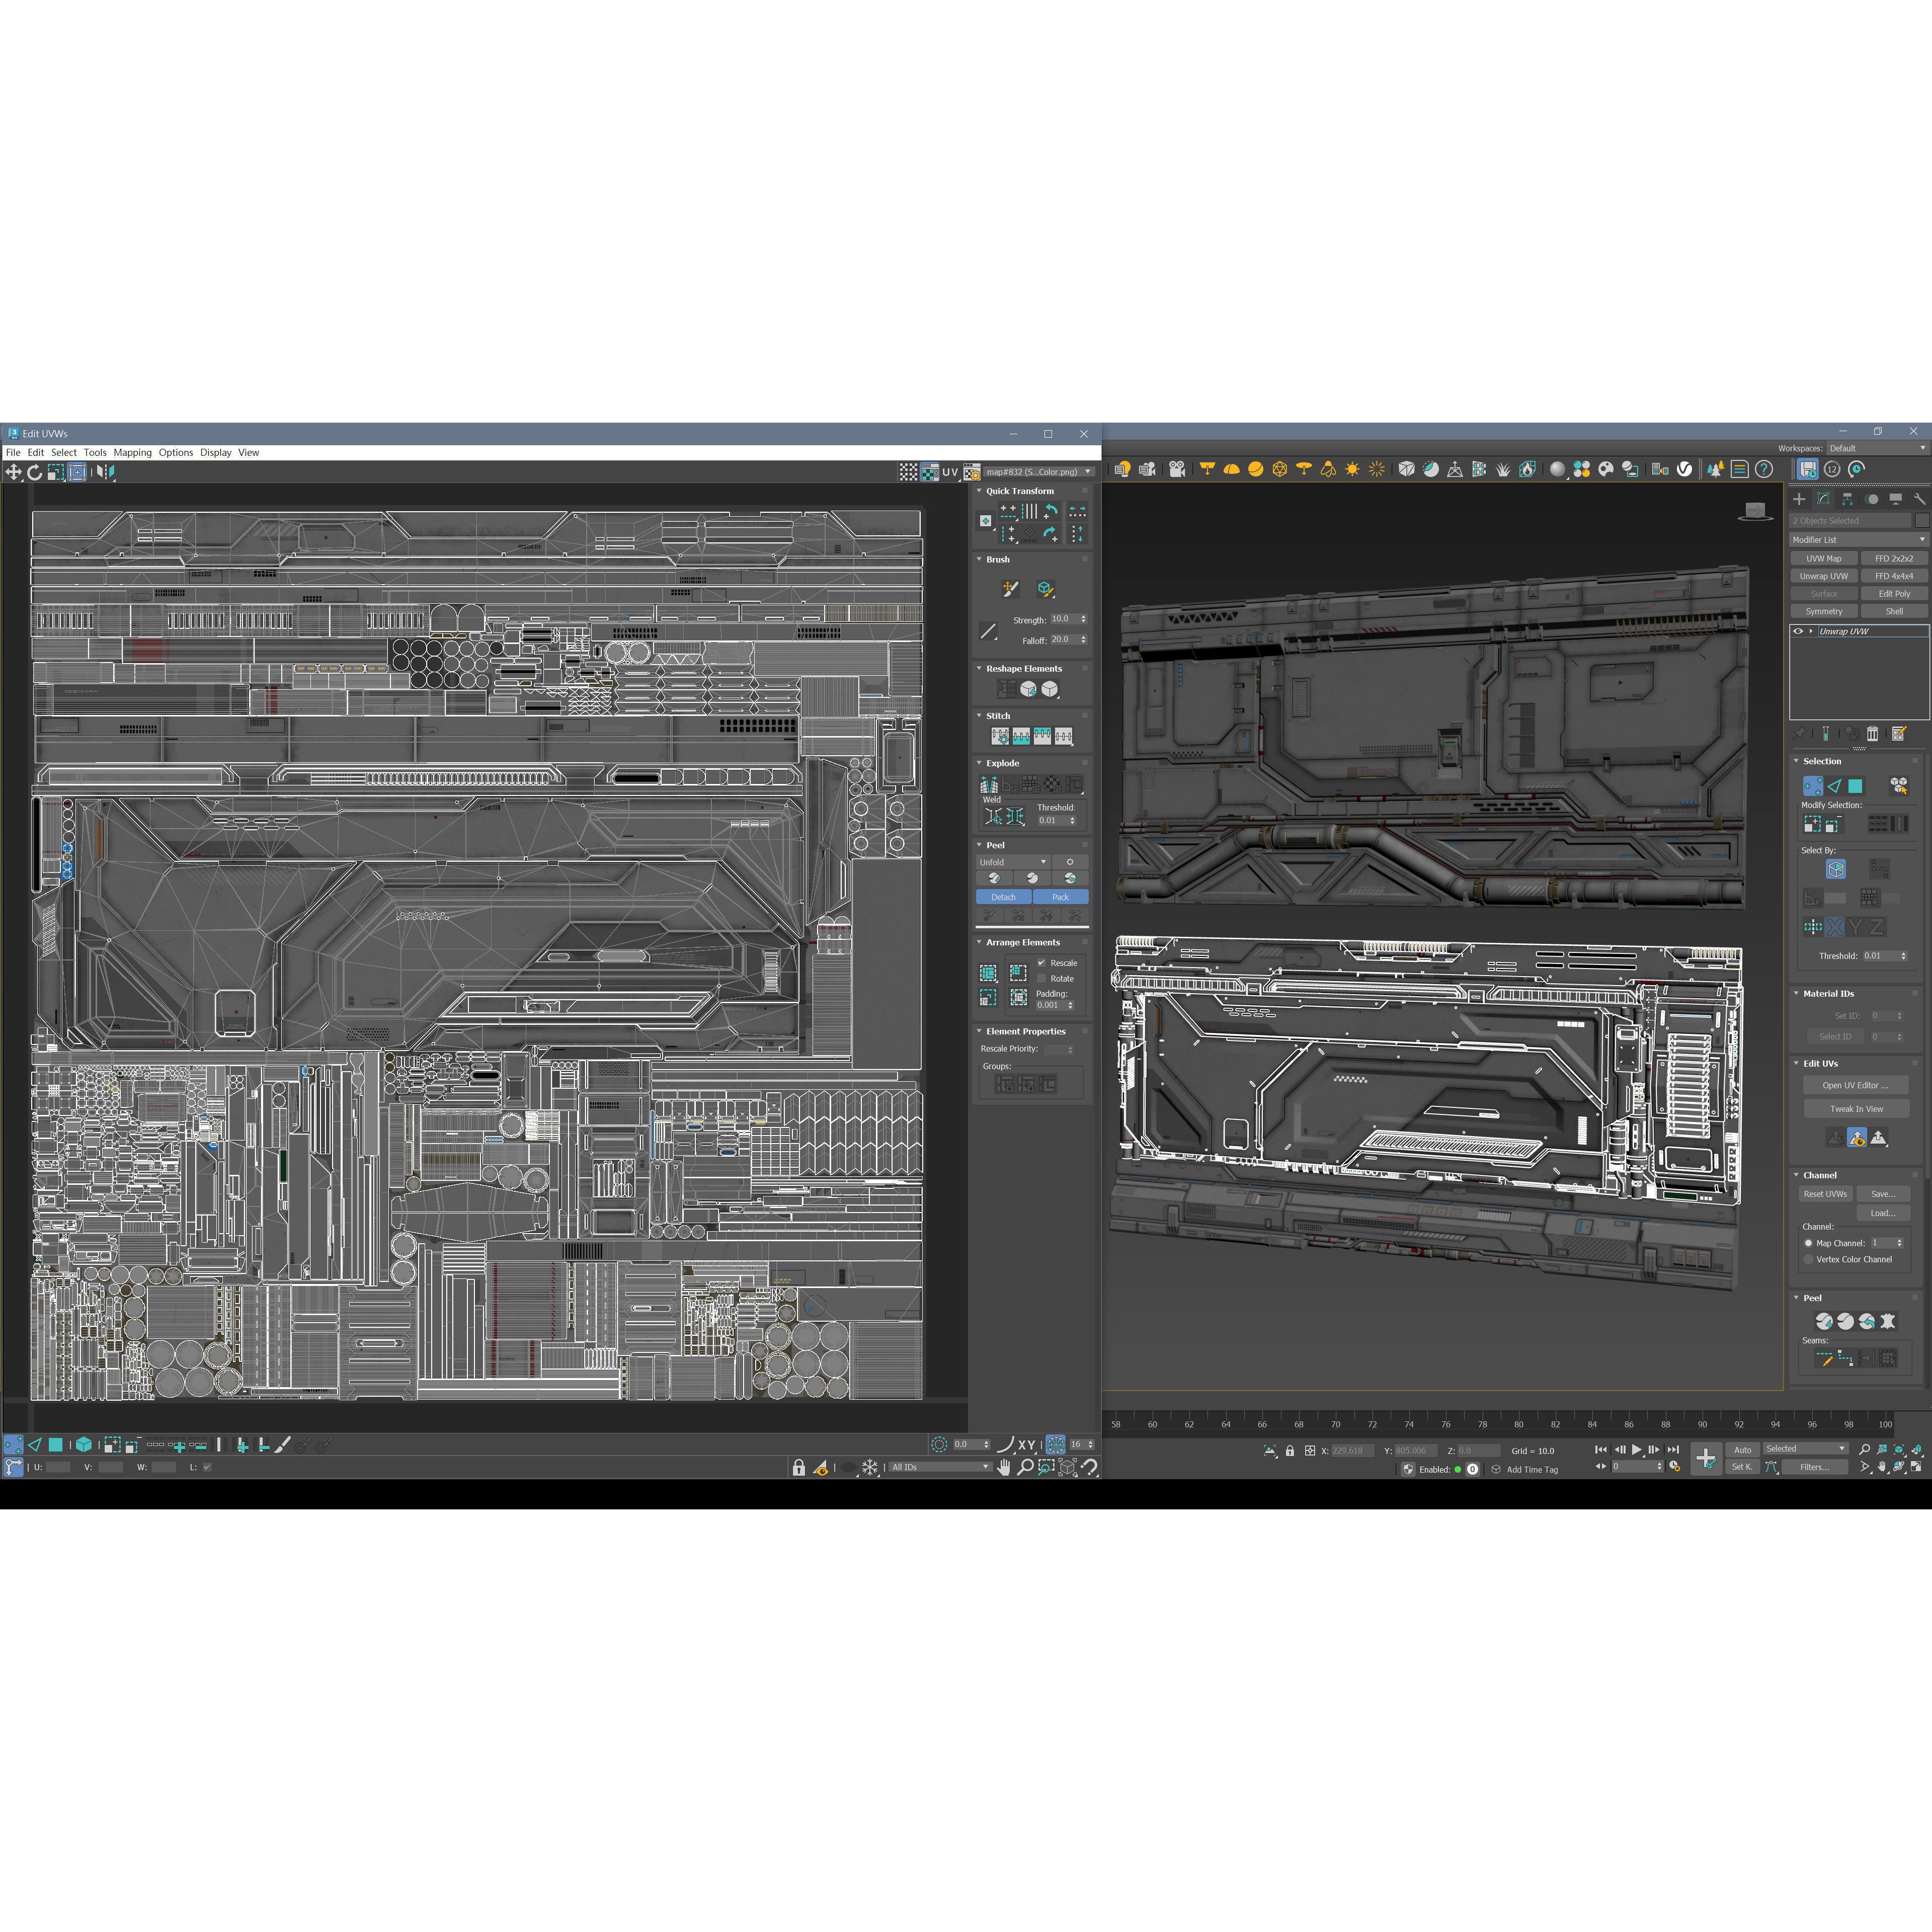Screen dimensions: 1932x1932
Task: Click Stitch to target icon
Action: pos(1000,736)
